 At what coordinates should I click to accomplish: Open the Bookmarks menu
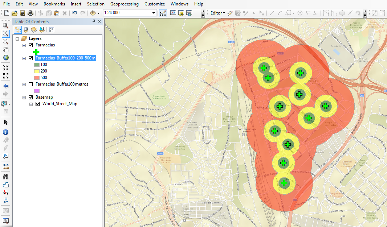[54, 4]
